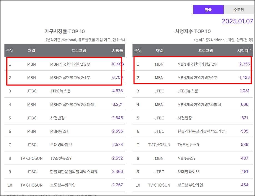
Task: Click MBN개국현역가왕2스페셜 in household ratings table
Action: pos(72,104)
